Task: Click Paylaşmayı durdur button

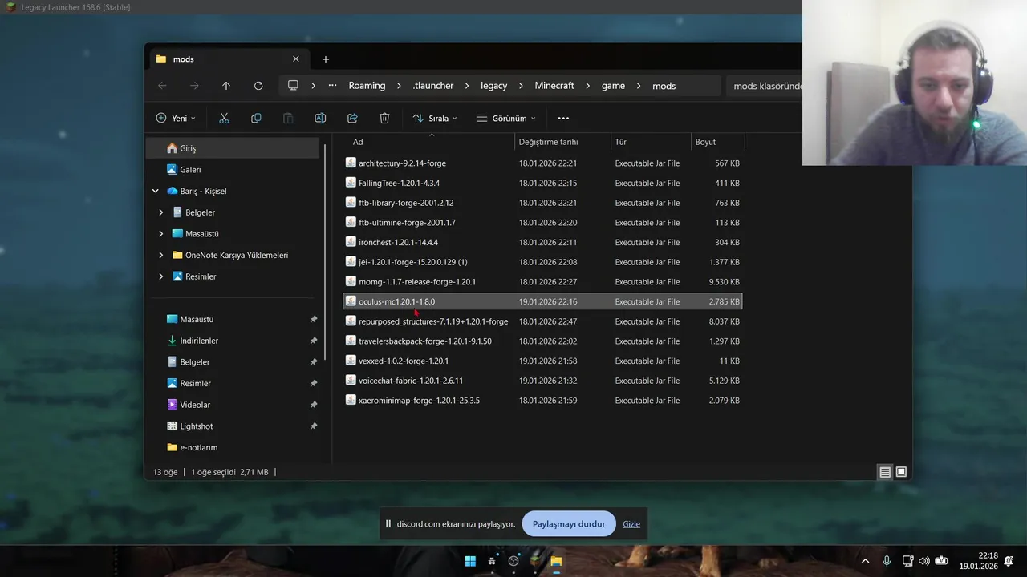Action: coord(569,524)
